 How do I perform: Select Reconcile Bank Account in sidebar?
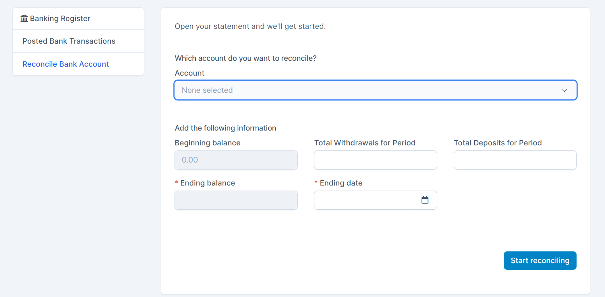(x=65, y=64)
